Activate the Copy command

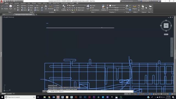pyautogui.click(x=24, y=8)
